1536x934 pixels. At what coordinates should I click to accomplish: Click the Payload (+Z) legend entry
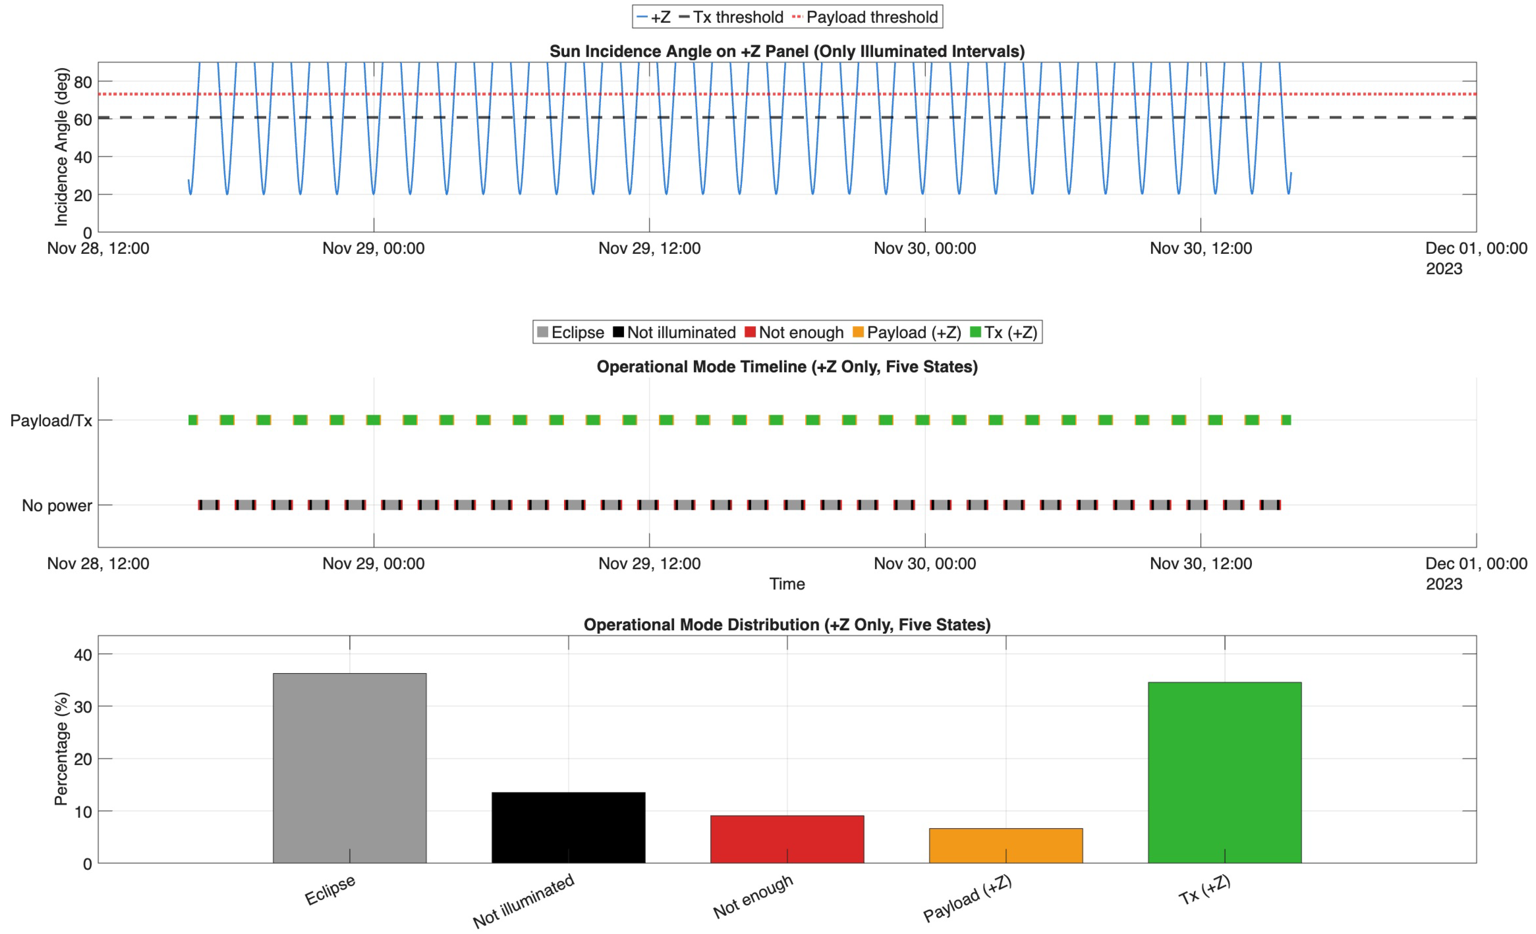click(907, 332)
